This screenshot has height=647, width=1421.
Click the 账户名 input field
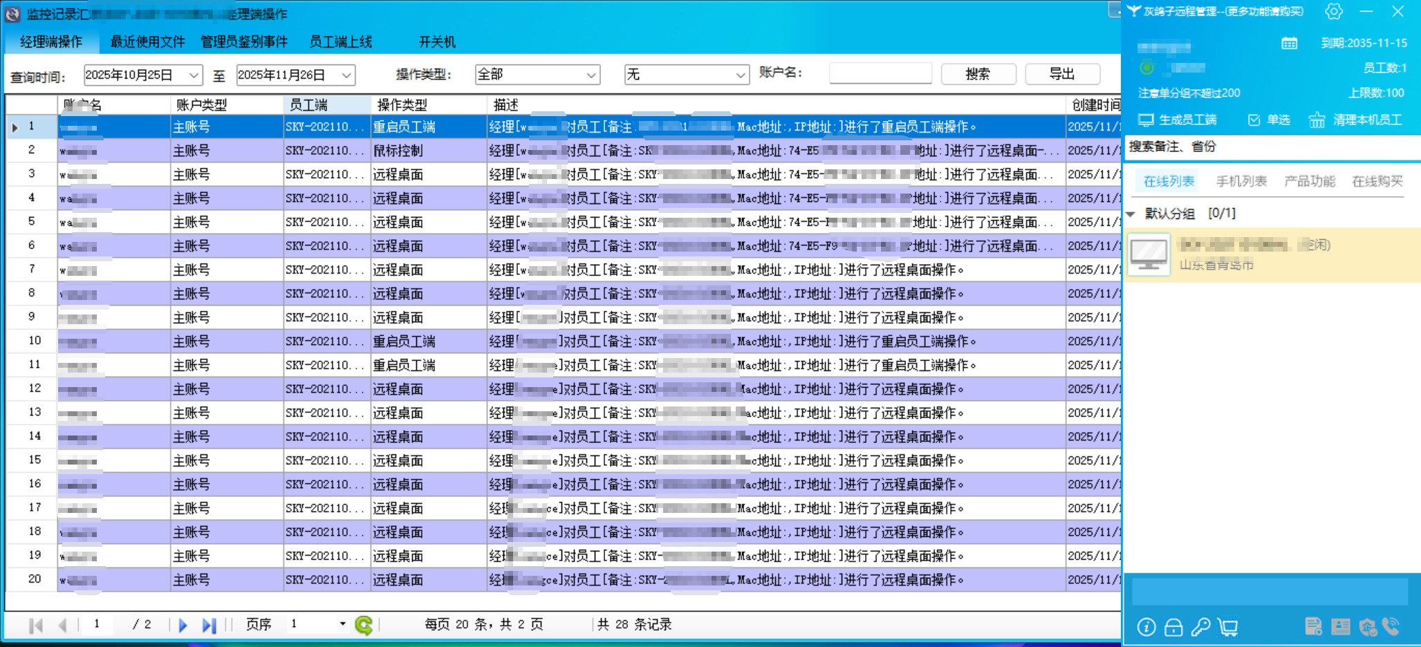pos(880,73)
